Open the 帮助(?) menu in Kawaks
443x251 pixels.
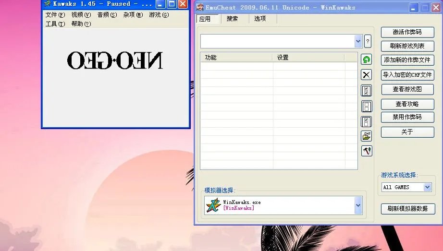tap(81, 24)
